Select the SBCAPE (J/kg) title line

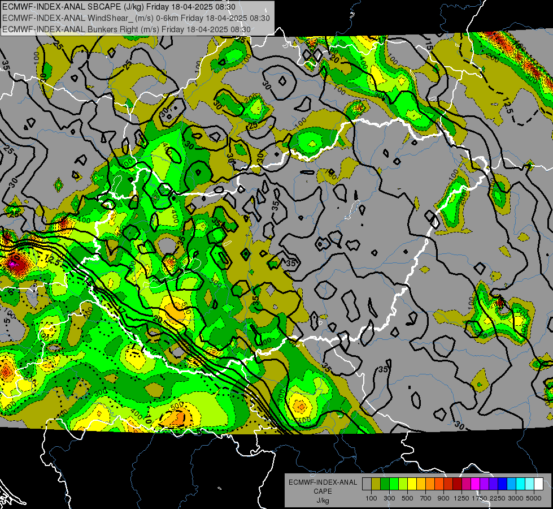click(119, 7)
